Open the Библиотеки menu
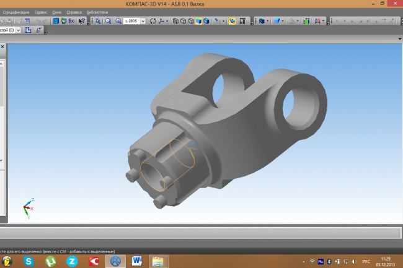The width and height of the screenshot is (403, 268). (96, 12)
